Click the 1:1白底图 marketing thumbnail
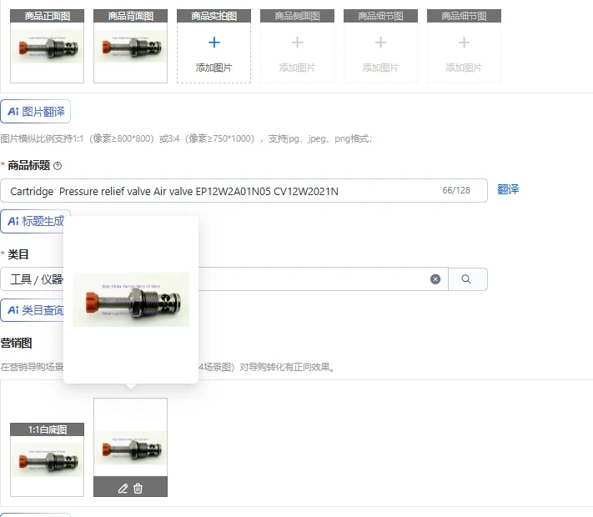 point(47,459)
